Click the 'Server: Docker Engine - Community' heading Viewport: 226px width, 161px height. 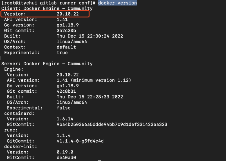[x=47, y=64]
